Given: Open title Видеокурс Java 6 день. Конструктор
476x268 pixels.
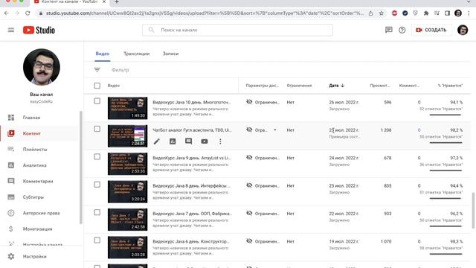Looking at the screenshot, I should [x=190, y=241].
